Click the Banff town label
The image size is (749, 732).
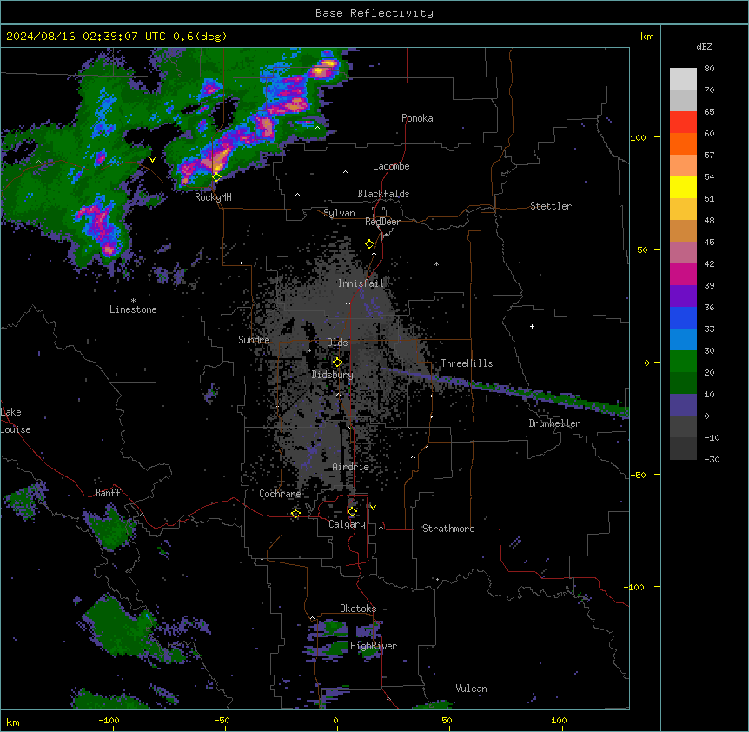click(x=108, y=493)
